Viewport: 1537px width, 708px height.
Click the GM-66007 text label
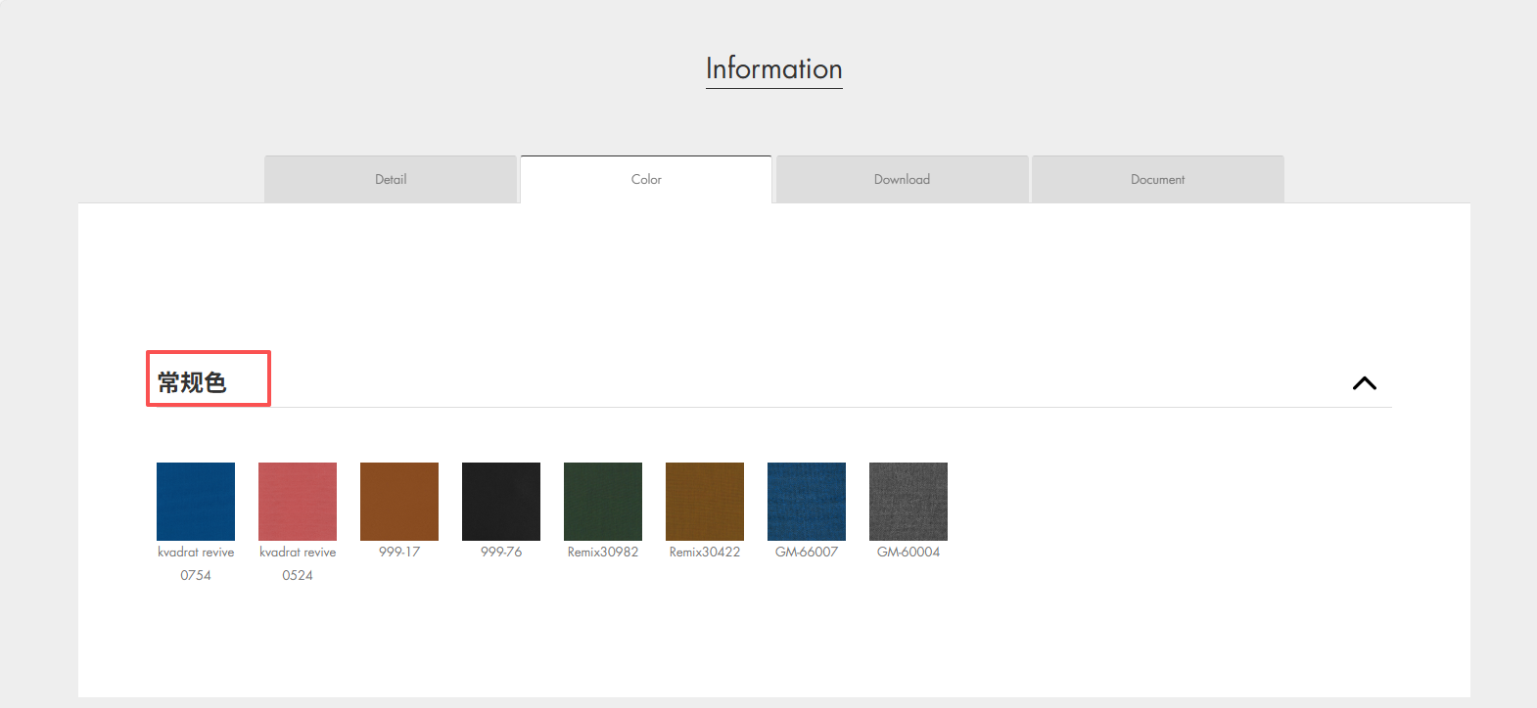[807, 553]
